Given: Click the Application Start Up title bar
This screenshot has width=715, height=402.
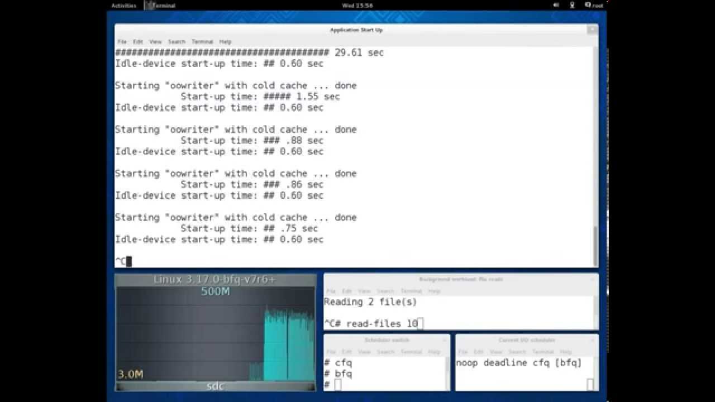Looking at the screenshot, I should coord(356,30).
